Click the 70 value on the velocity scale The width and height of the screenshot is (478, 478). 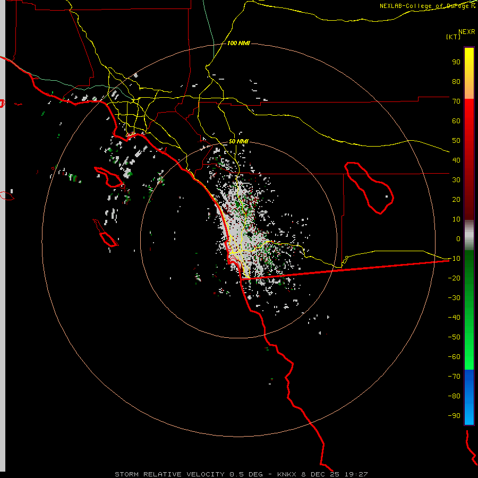click(456, 101)
